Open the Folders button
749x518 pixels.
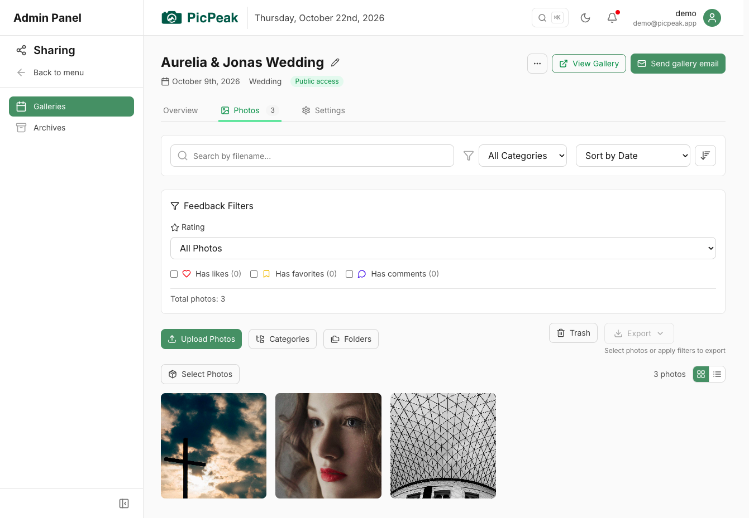351,339
